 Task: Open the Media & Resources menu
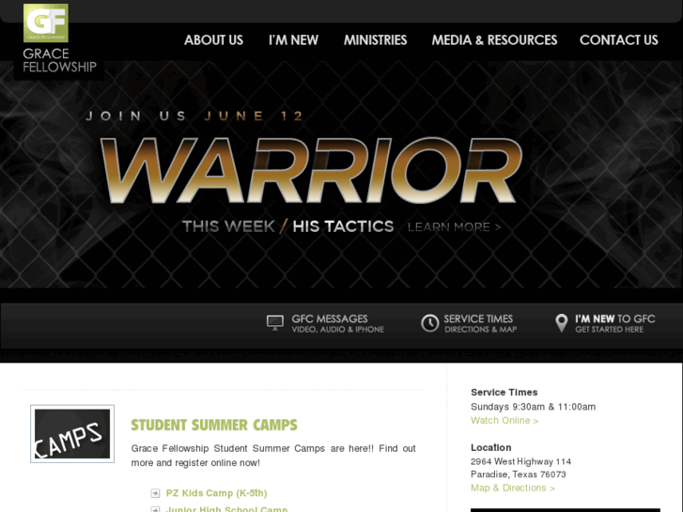[x=494, y=40]
